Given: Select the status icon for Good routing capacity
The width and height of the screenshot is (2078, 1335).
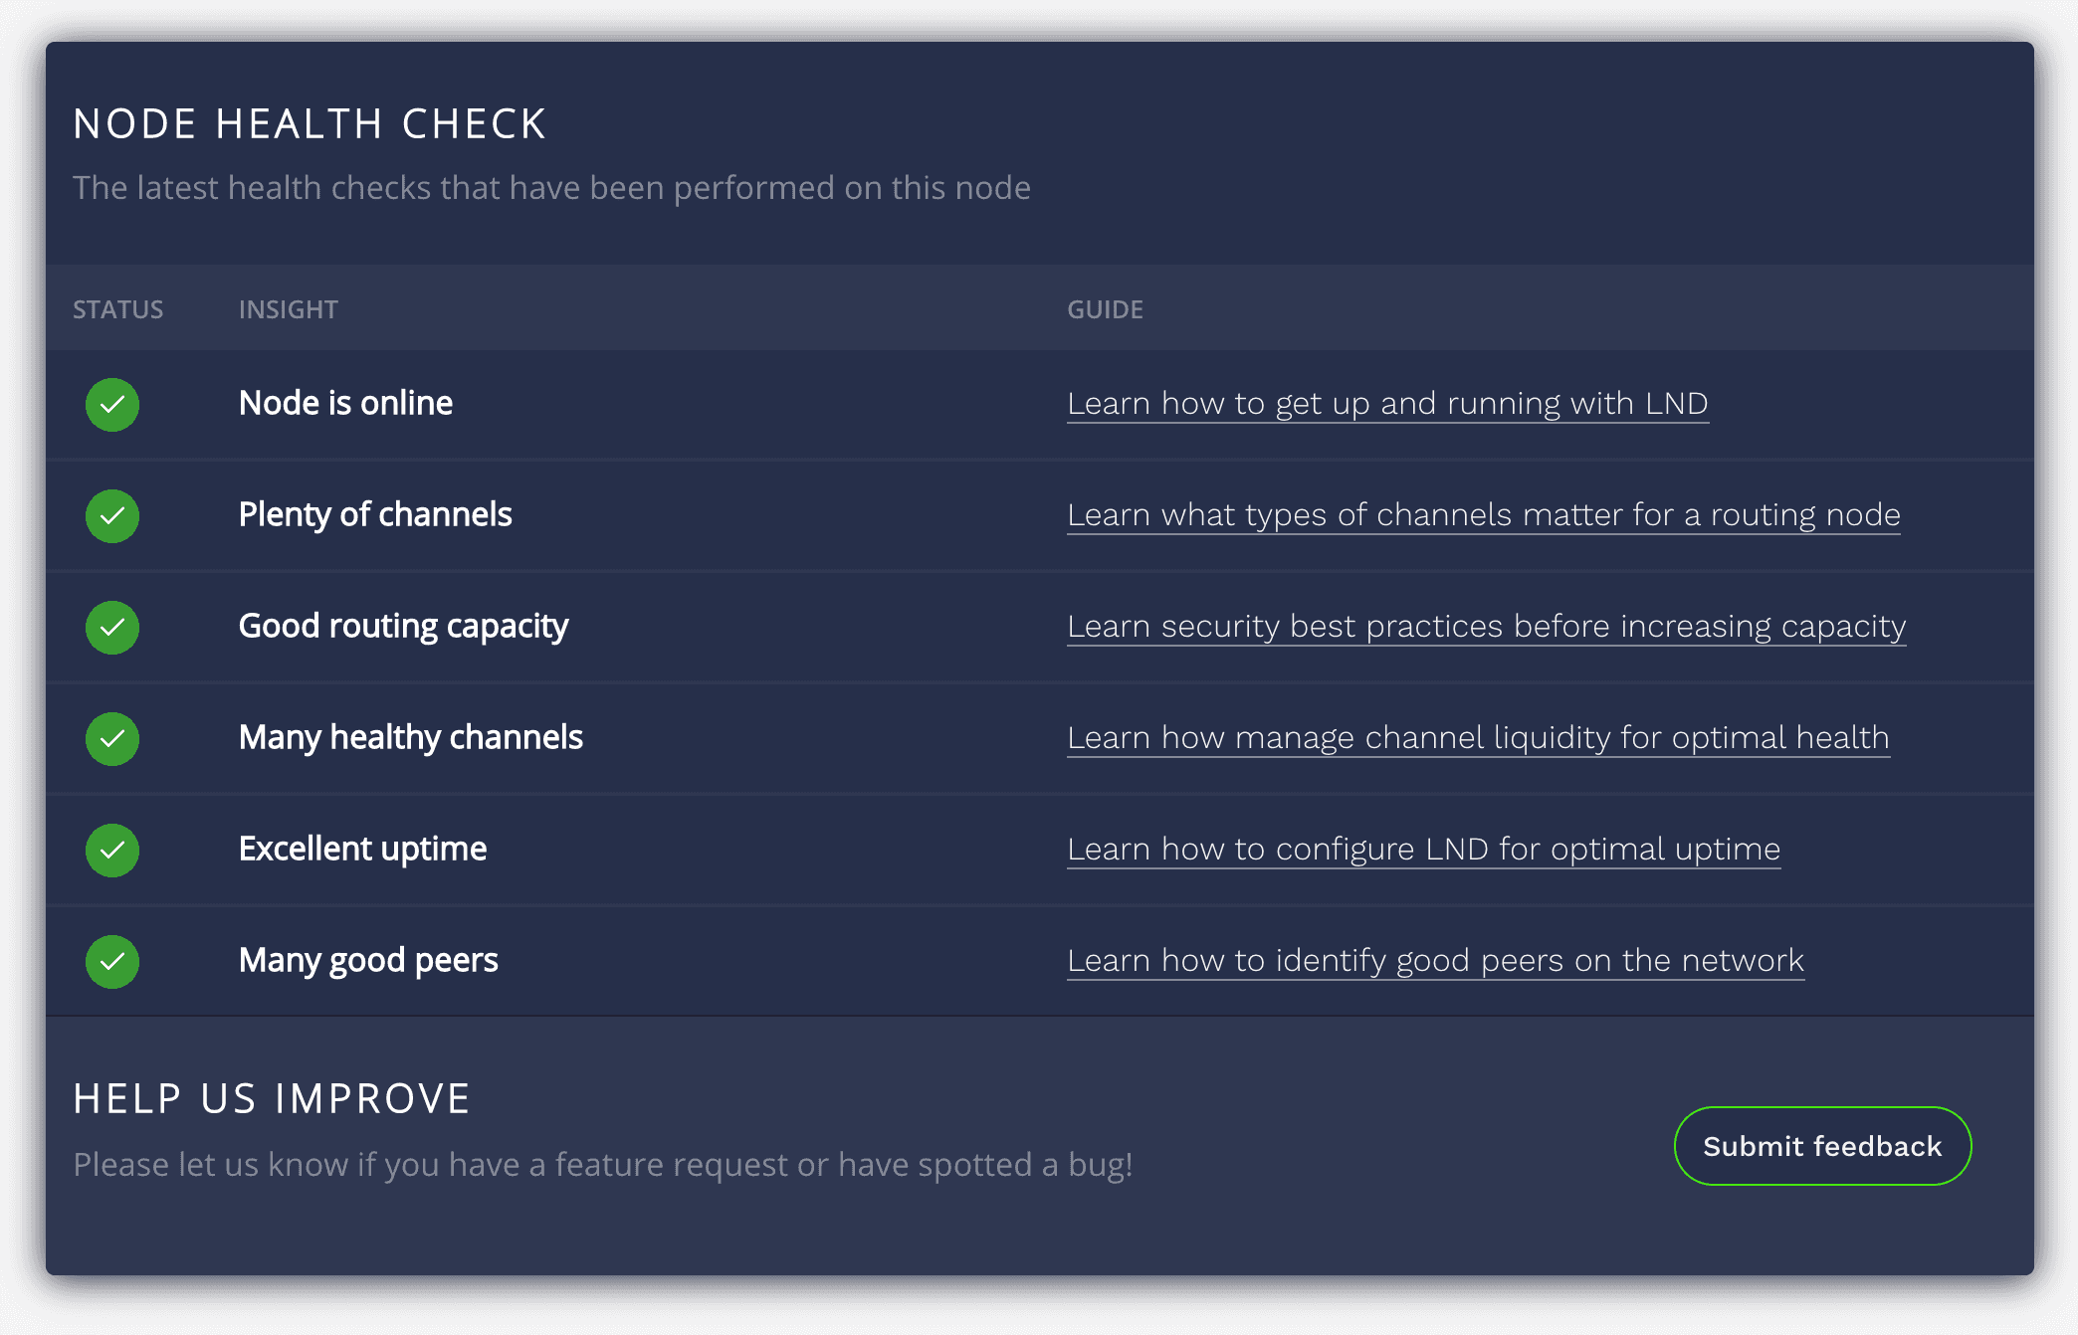Looking at the screenshot, I should coord(111,628).
